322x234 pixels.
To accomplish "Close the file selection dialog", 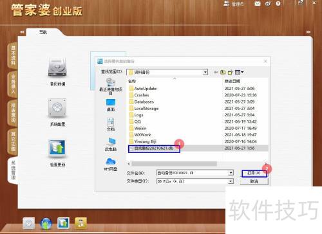I will click(x=265, y=61).
